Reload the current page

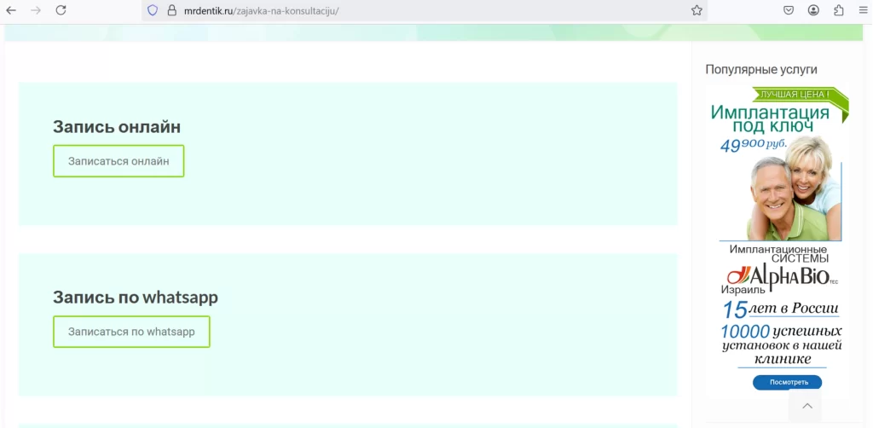[61, 10]
